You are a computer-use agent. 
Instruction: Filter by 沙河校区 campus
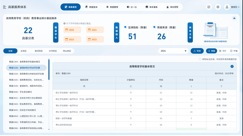(53, 51)
